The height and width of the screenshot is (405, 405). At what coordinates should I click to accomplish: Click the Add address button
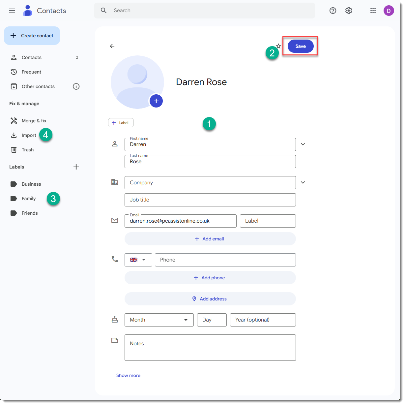(210, 299)
